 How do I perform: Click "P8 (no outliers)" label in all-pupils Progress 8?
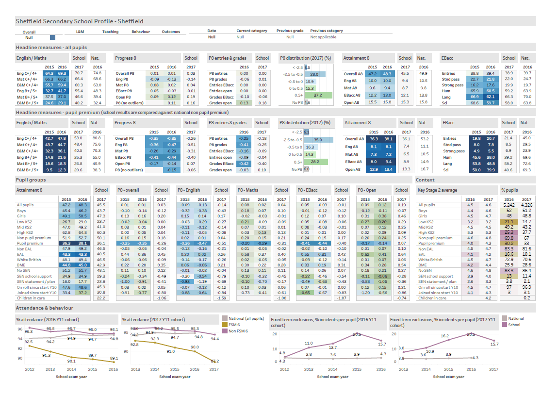tap(129, 103)
